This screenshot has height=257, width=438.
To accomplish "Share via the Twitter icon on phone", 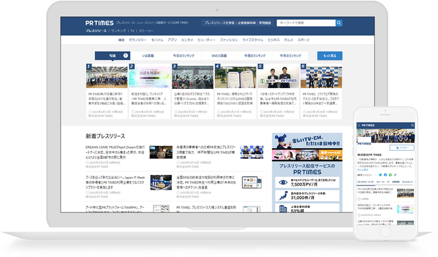I will pos(380,175).
